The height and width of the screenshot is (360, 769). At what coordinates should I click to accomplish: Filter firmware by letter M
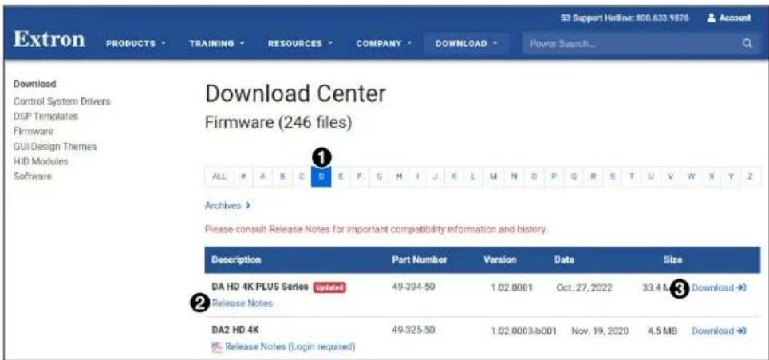point(493,177)
